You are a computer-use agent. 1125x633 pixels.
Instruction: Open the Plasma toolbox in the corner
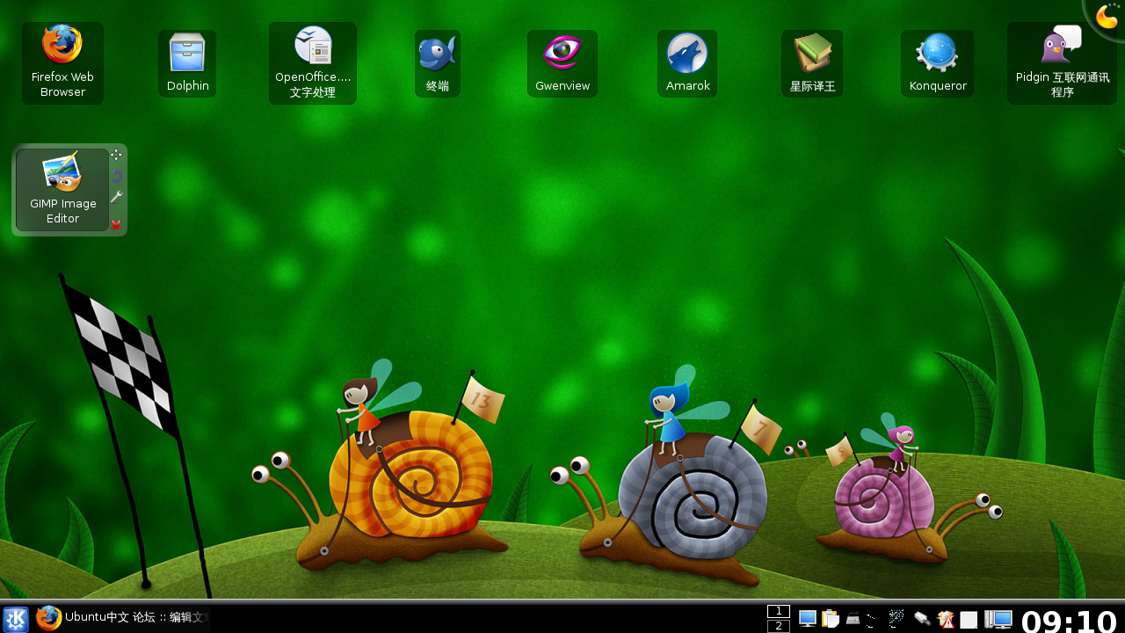point(1107,17)
